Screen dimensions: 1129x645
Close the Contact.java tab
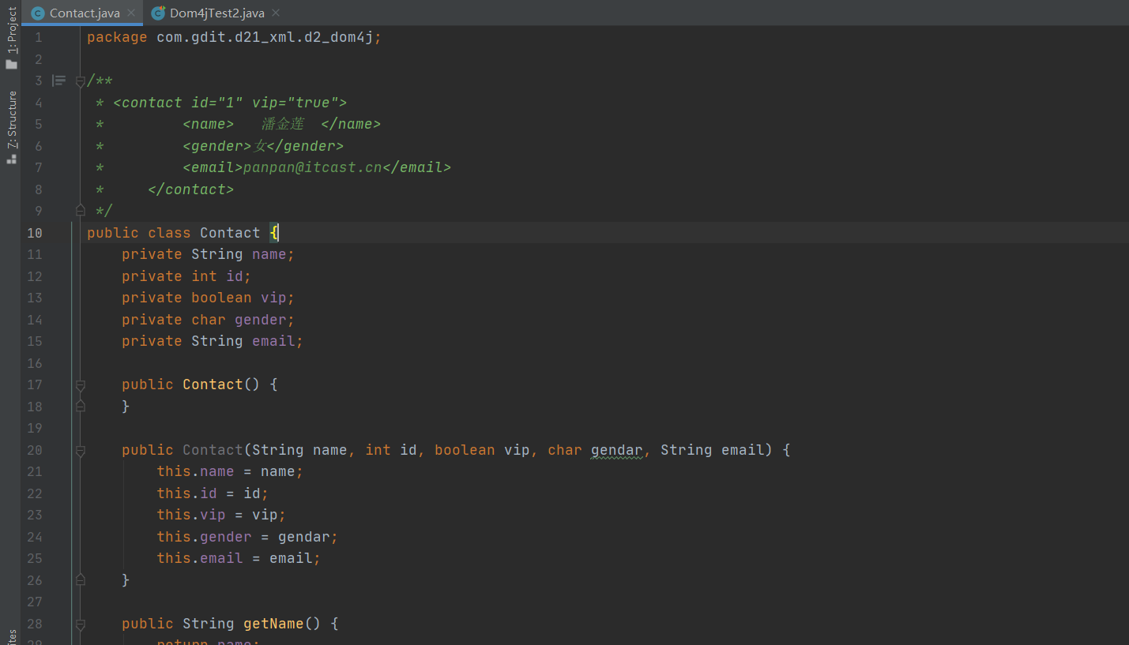131,13
